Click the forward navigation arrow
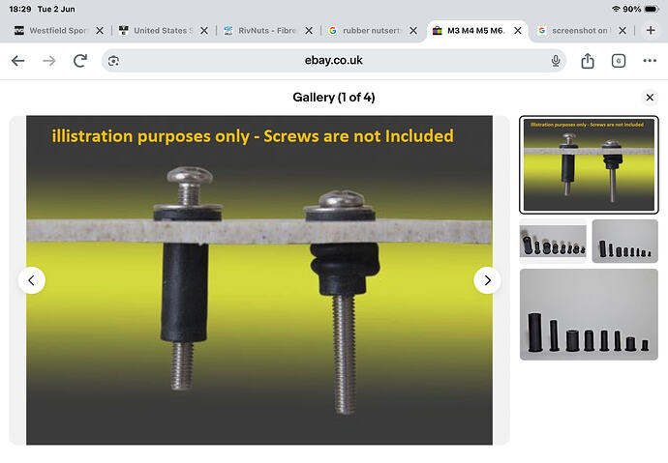 [49, 61]
